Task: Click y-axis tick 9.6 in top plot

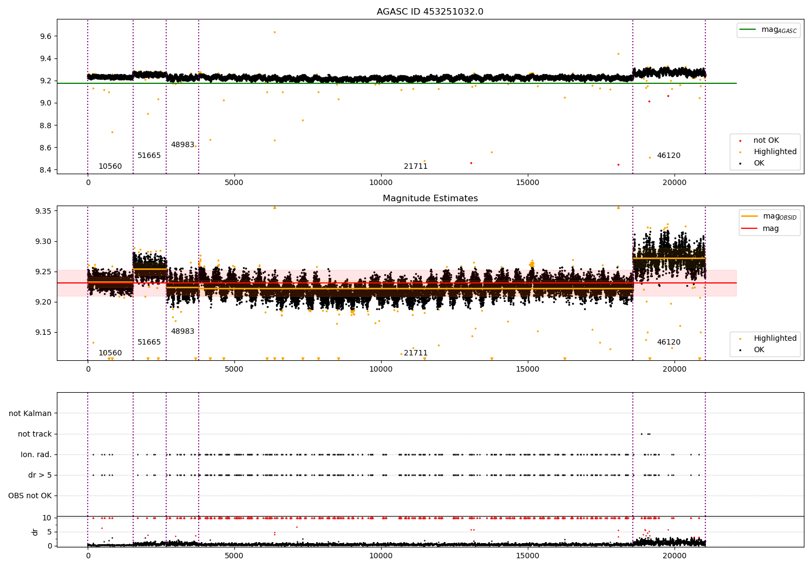Action: point(45,36)
